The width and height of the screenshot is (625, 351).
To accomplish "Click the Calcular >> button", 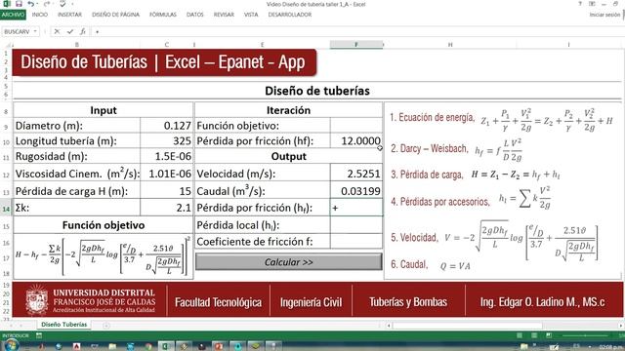I will pos(289,262).
